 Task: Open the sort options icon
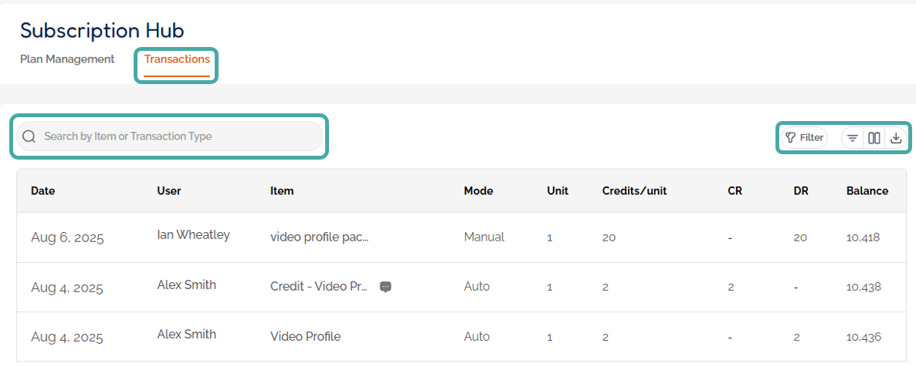(x=853, y=138)
